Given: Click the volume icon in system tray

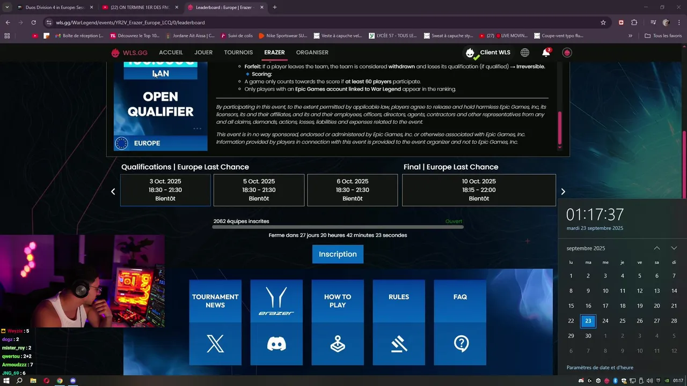Looking at the screenshot, I should tap(650, 381).
